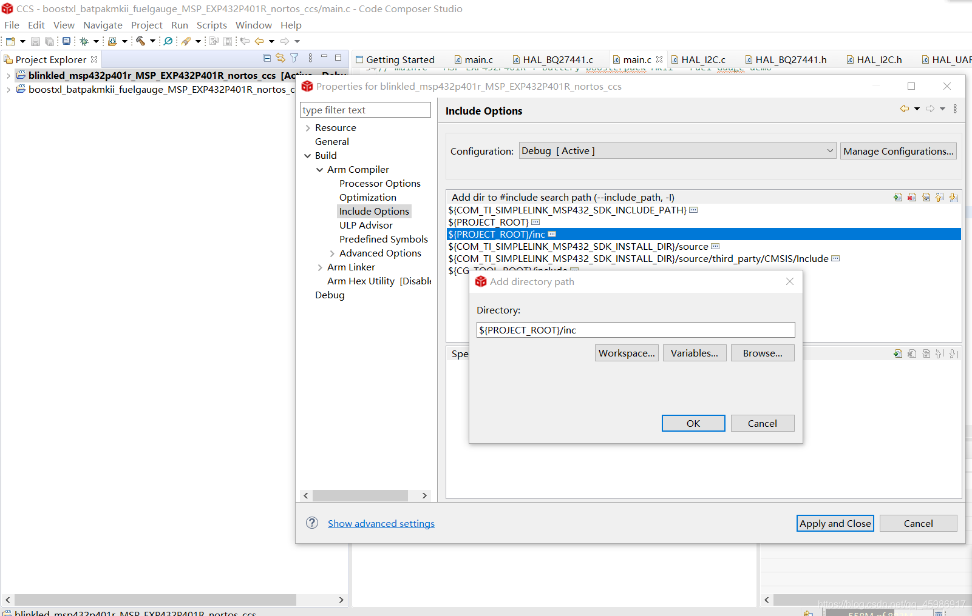Click Workspace... button
This screenshot has height=616, width=972.
point(627,353)
